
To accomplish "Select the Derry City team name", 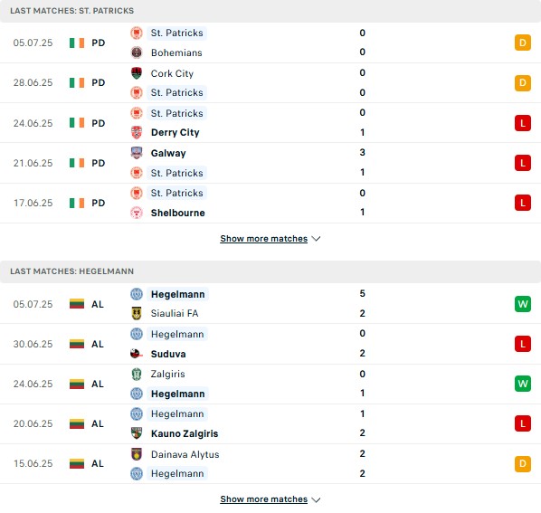I will click(176, 132).
